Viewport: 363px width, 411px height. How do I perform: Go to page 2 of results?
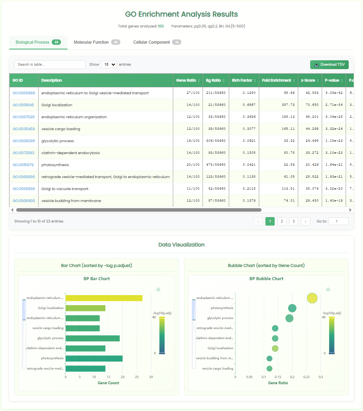click(282, 221)
